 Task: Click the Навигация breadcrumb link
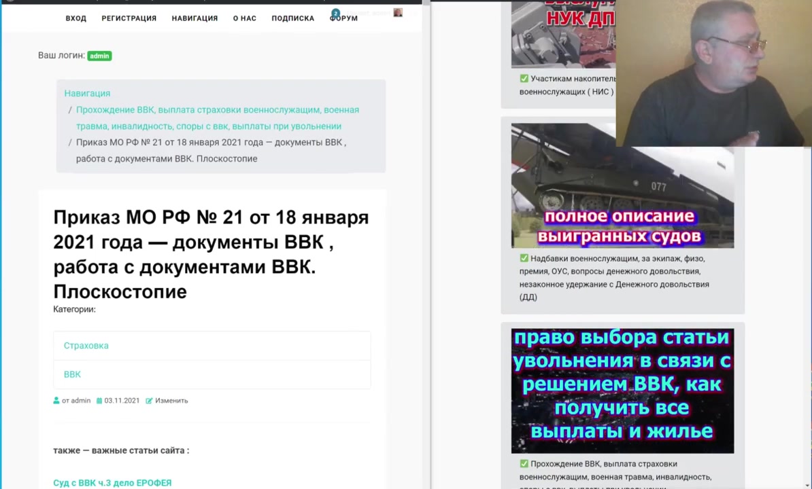[87, 93]
